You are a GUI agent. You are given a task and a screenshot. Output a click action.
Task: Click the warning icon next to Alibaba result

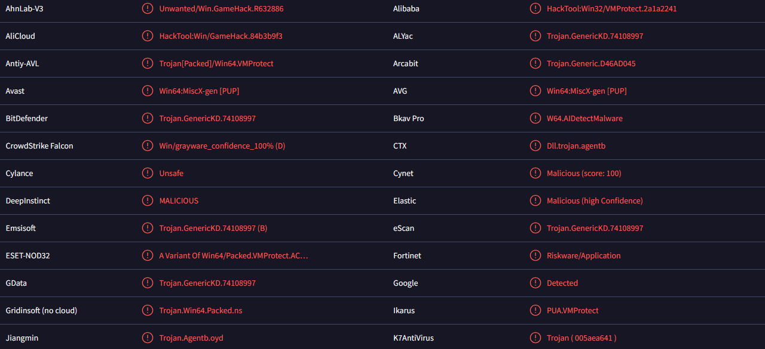(x=535, y=8)
